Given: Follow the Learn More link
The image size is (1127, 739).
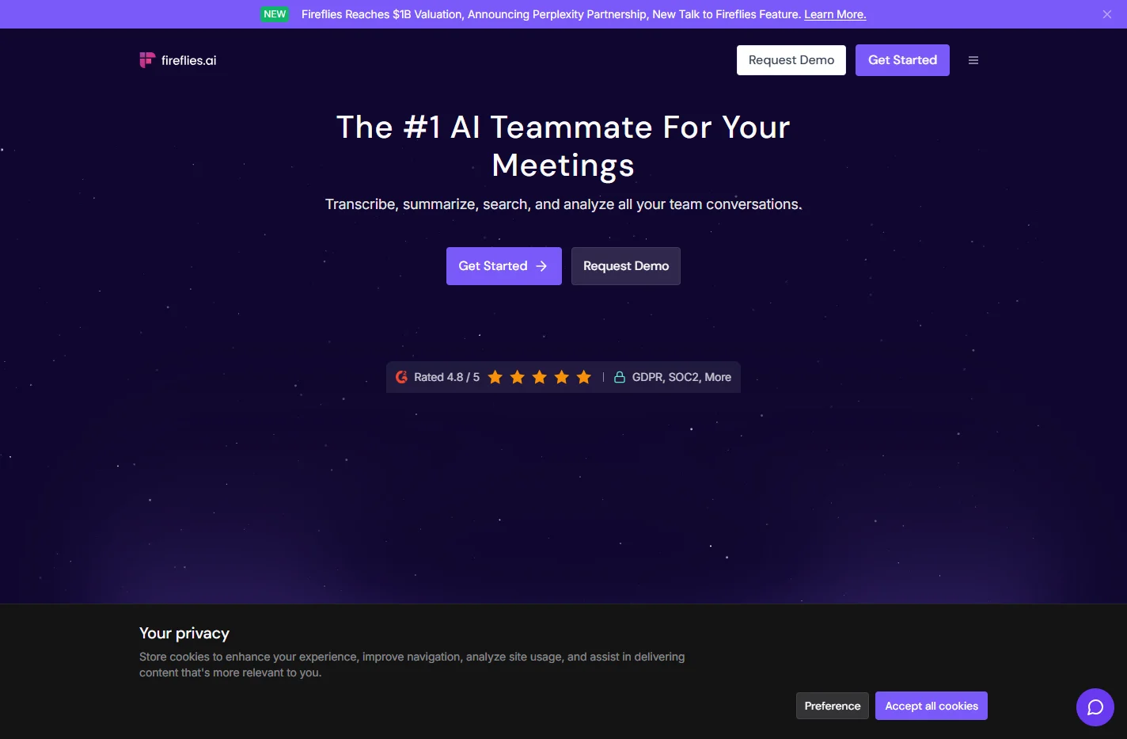Looking at the screenshot, I should pyautogui.click(x=835, y=14).
